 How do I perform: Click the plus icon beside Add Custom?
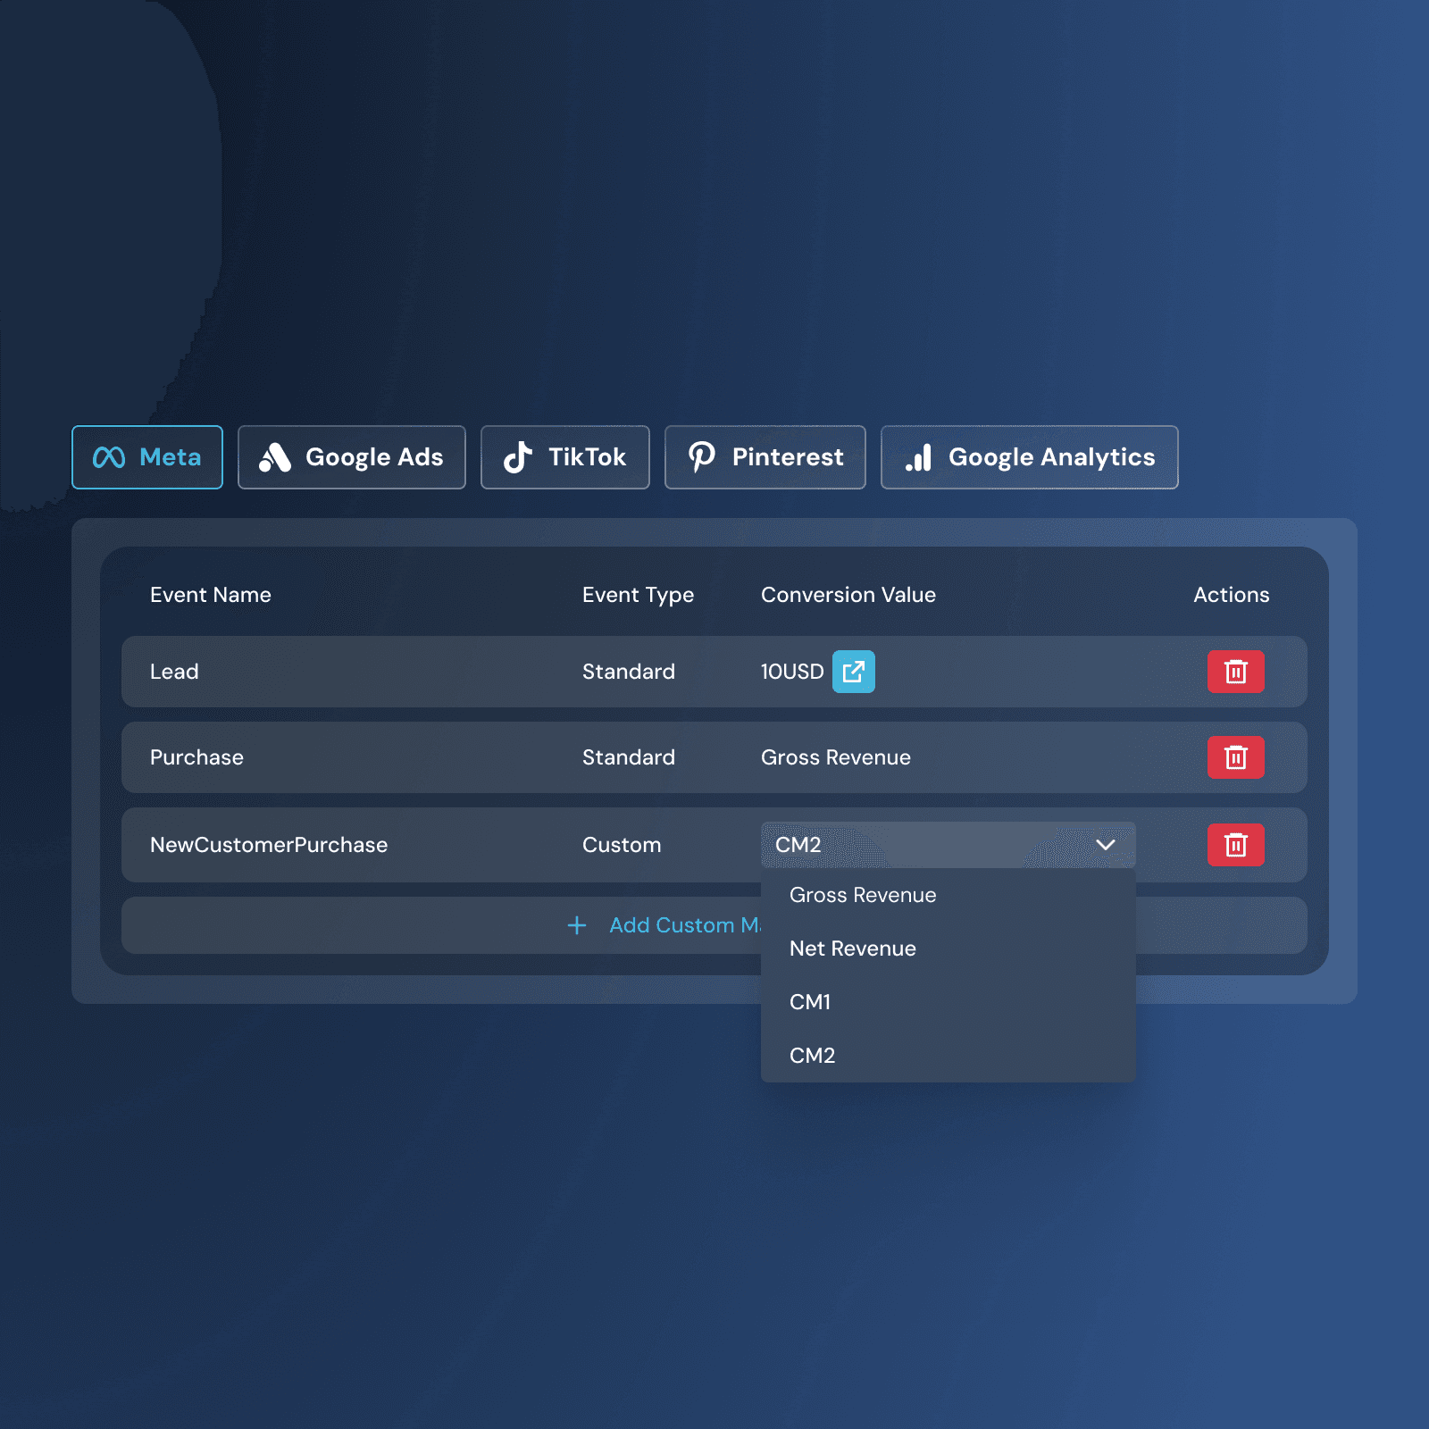(x=577, y=925)
